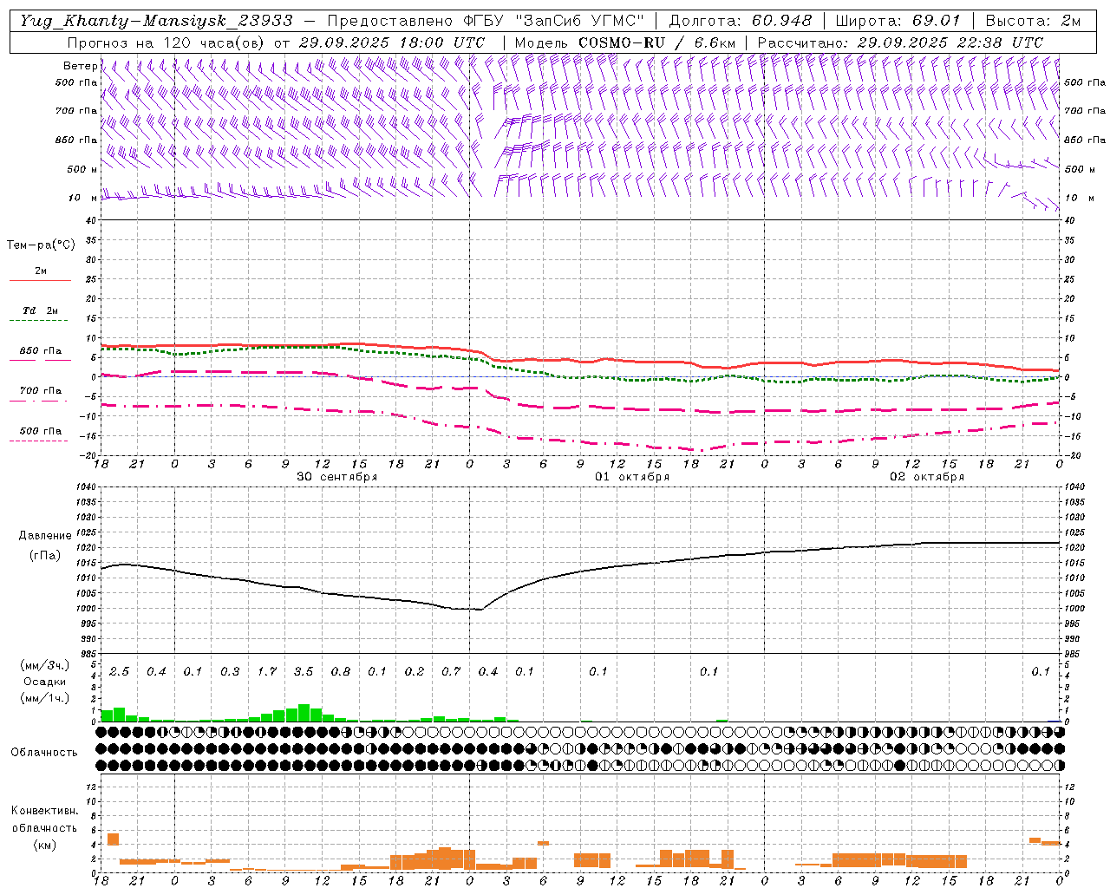This screenshot has height=888, width=1110.
Task: Click the 'Облачность' cloud cover label
Action: click(x=44, y=753)
